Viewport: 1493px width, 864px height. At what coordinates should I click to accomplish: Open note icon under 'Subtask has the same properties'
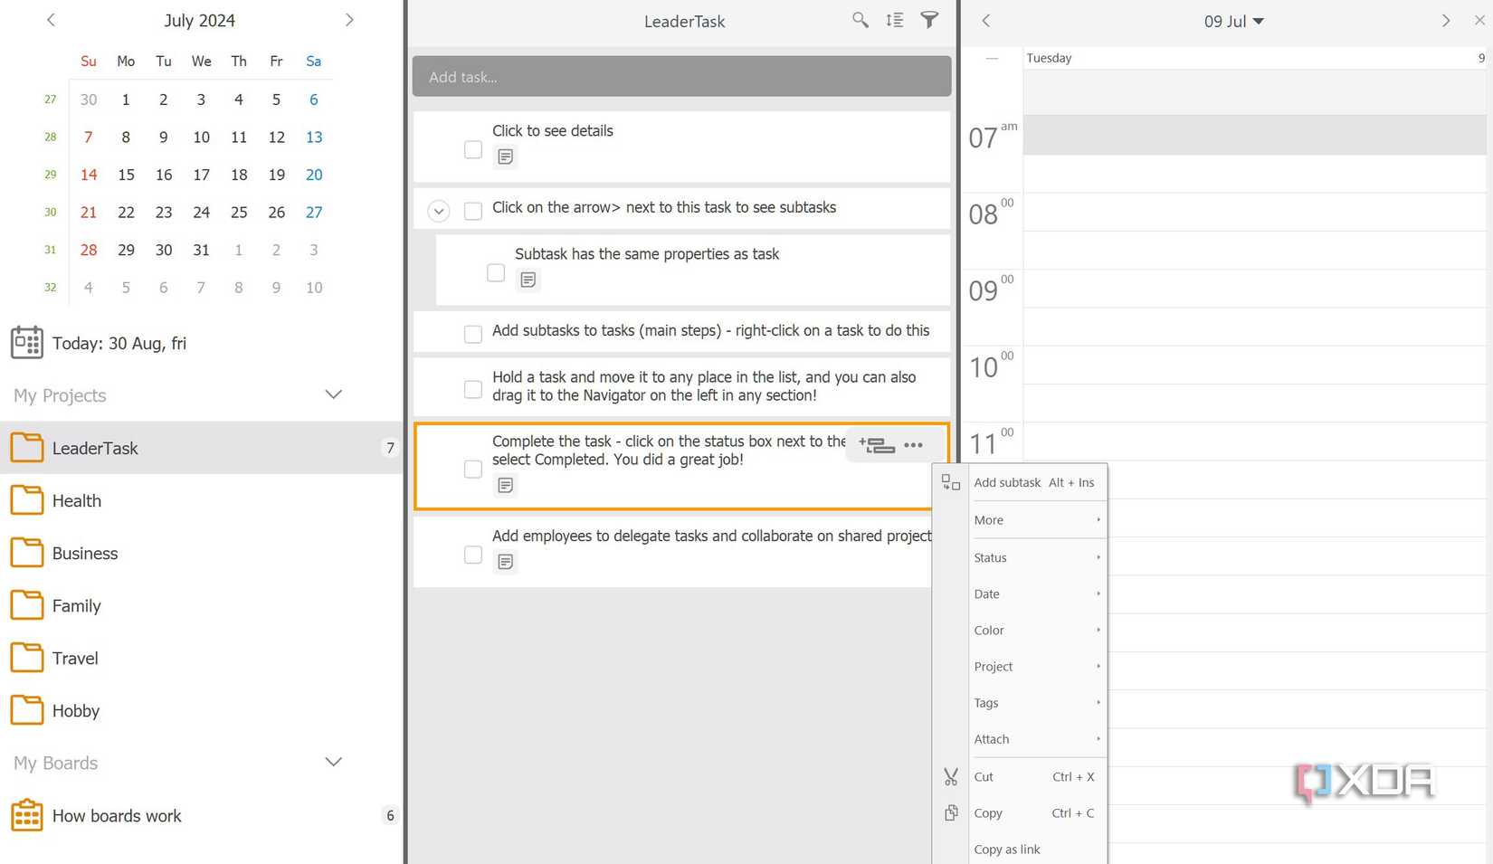click(528, 280)
